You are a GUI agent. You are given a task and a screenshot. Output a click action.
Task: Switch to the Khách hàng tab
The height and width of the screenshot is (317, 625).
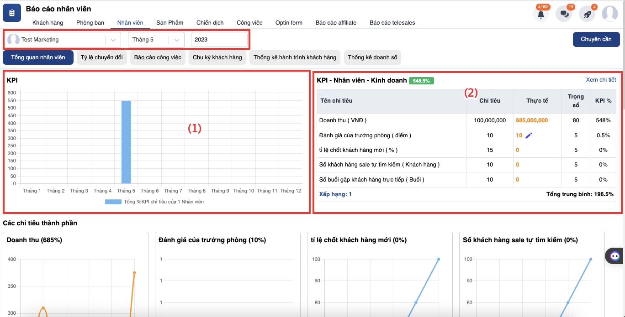coord(48,23)
